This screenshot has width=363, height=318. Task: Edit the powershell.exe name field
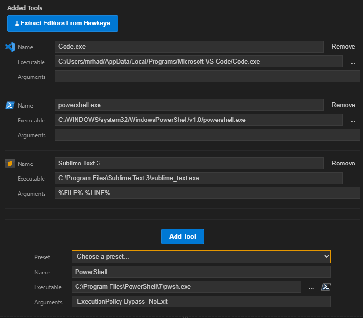pyautogui.click(x=189, y=105)
